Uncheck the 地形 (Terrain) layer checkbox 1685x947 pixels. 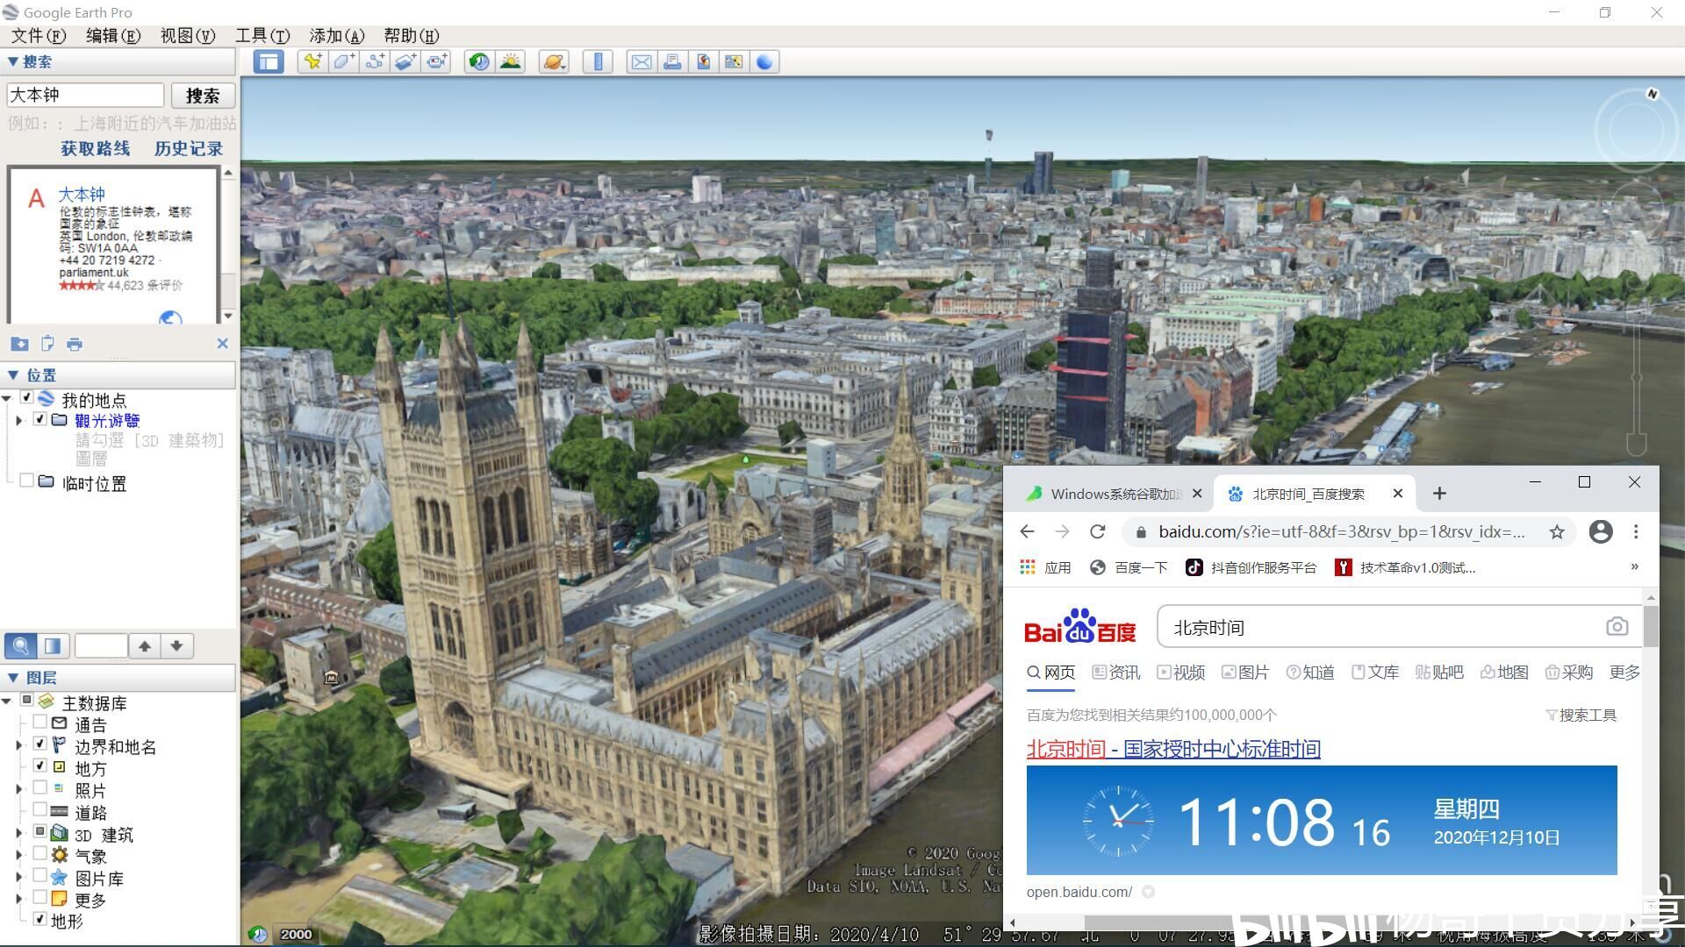(x=39, y=919)
